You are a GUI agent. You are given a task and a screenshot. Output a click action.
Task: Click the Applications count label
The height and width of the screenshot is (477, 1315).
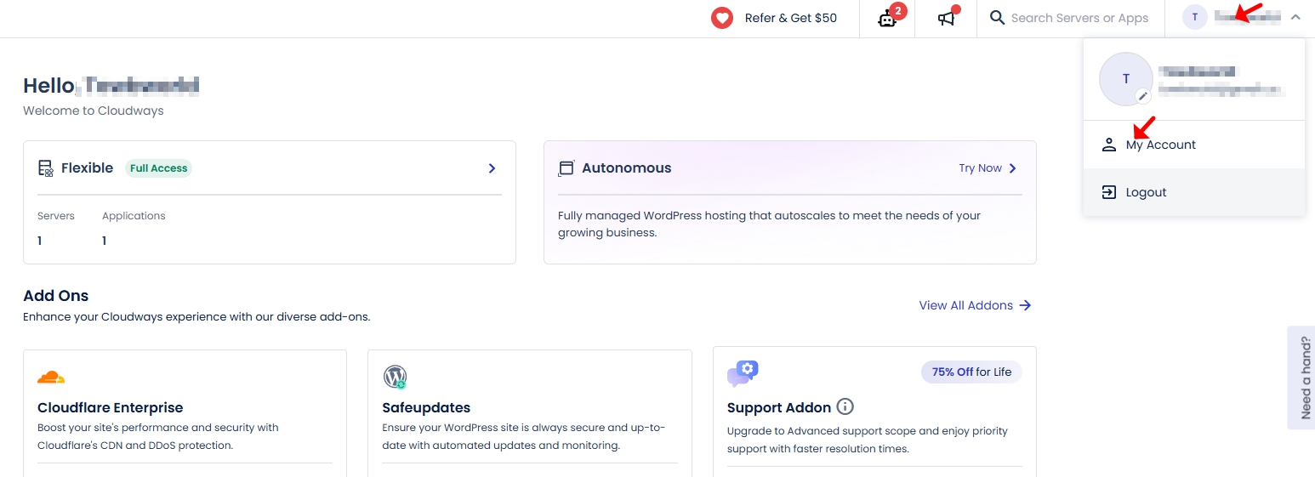(134, 216)
